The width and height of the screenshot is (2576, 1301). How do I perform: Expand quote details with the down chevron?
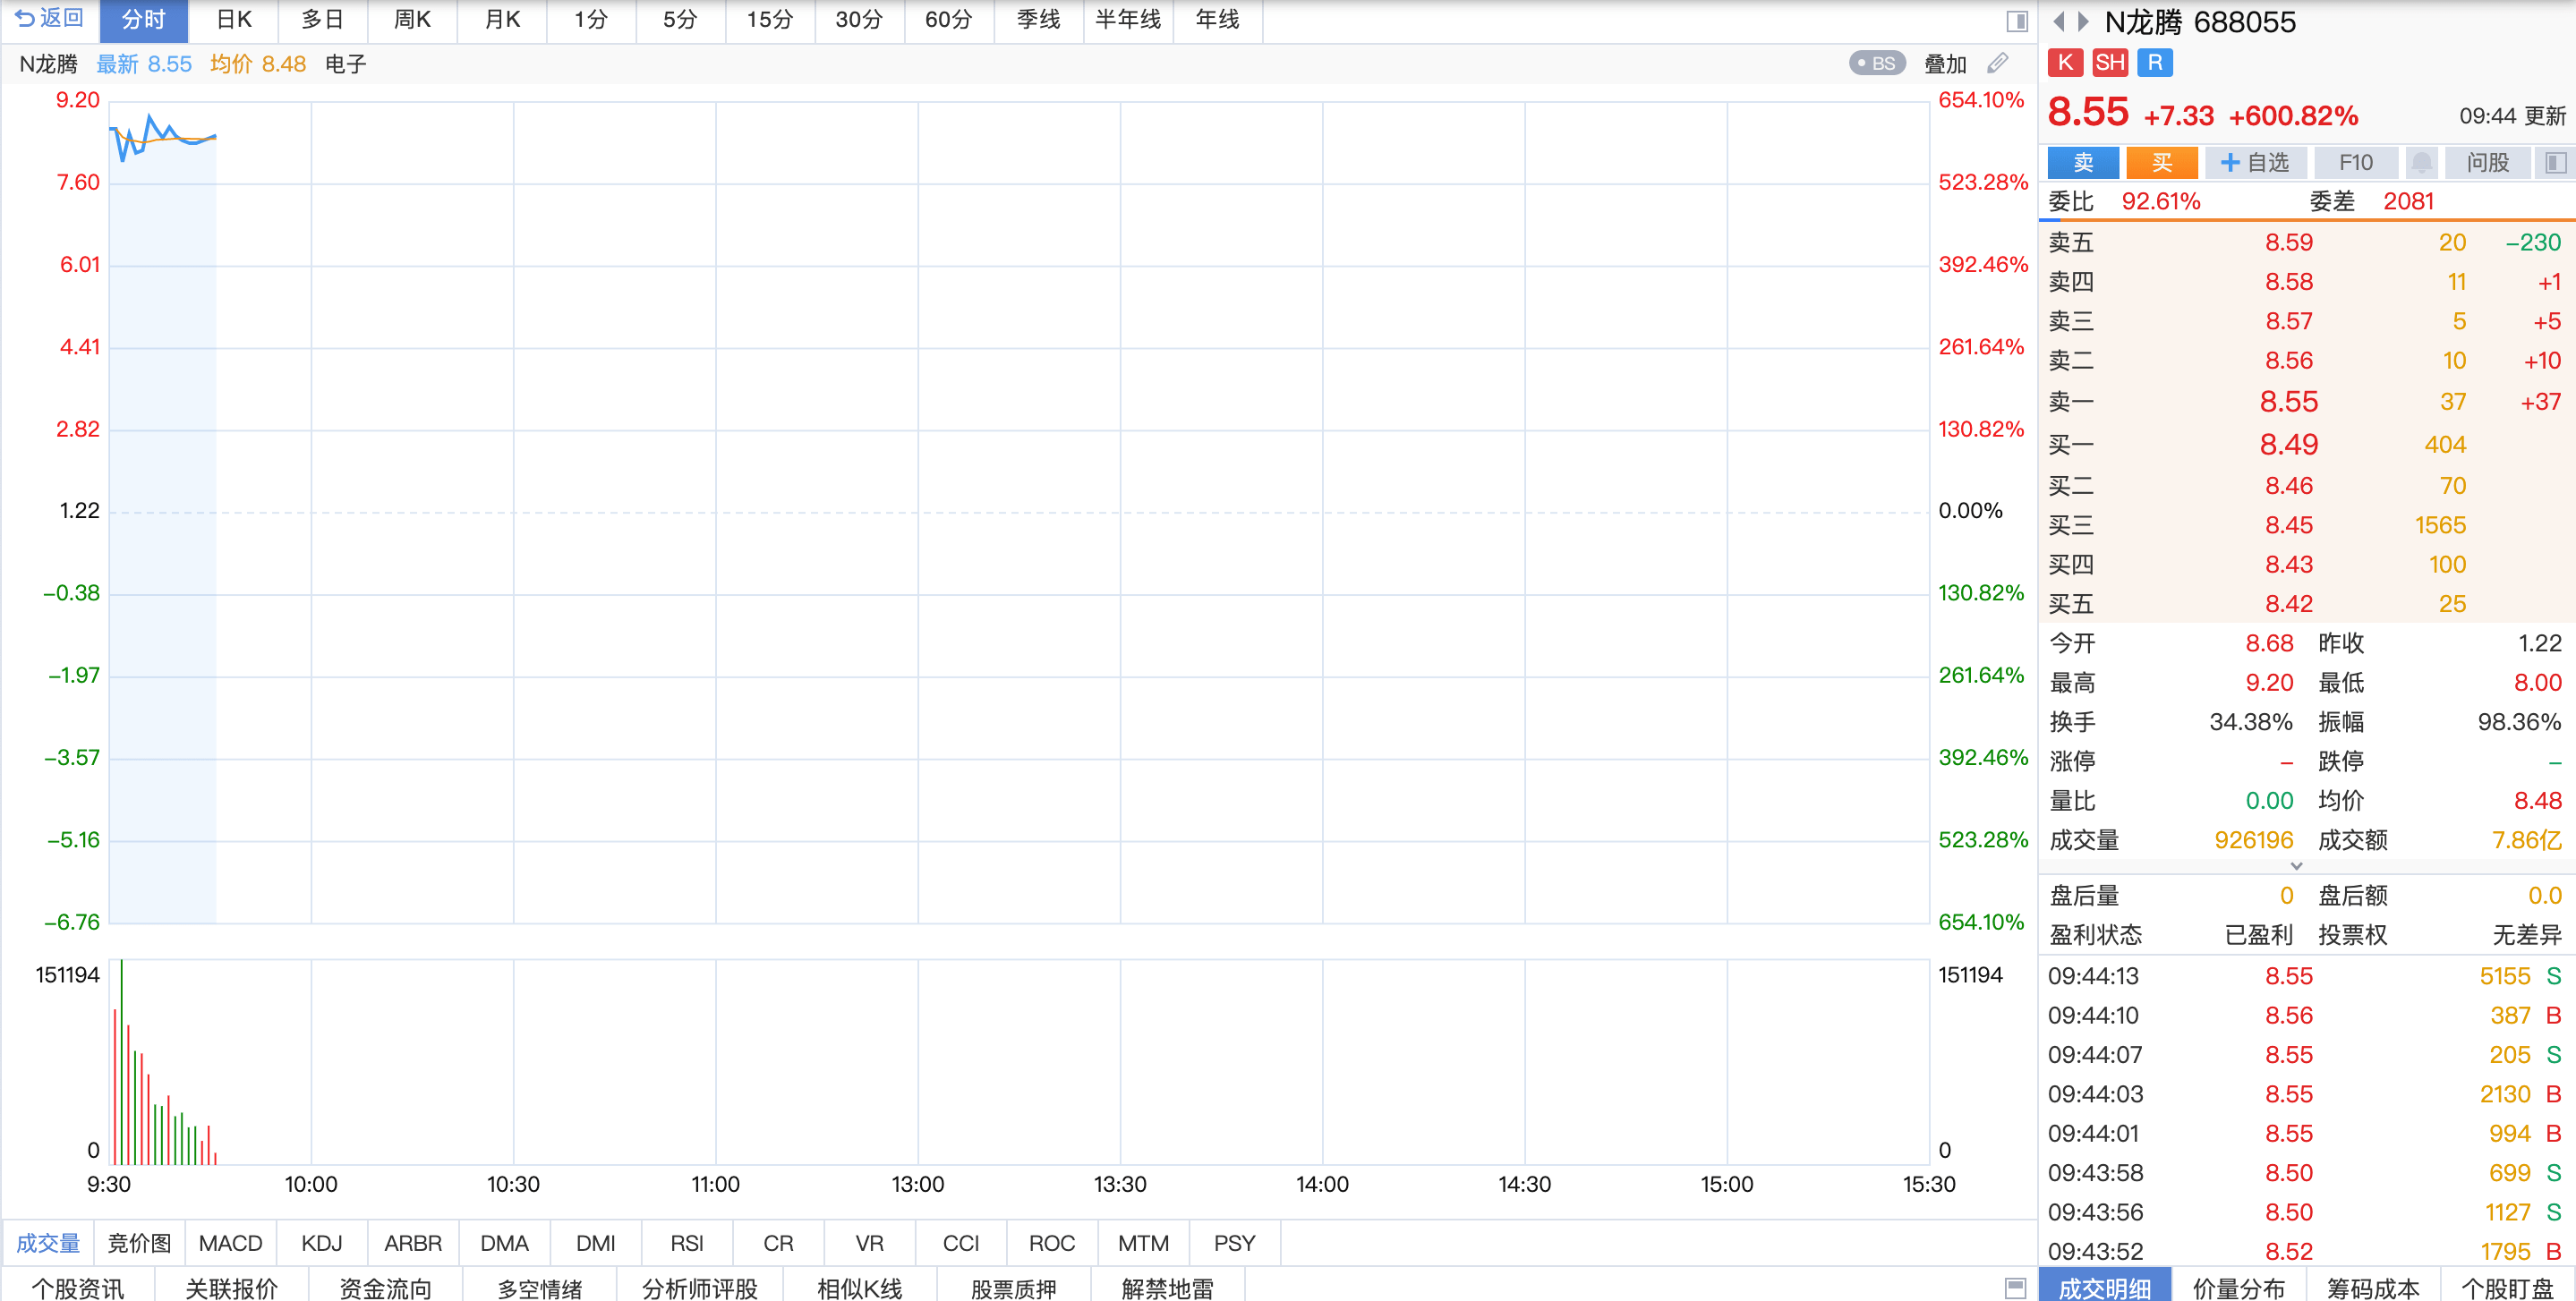click(x=2296, y=866)
